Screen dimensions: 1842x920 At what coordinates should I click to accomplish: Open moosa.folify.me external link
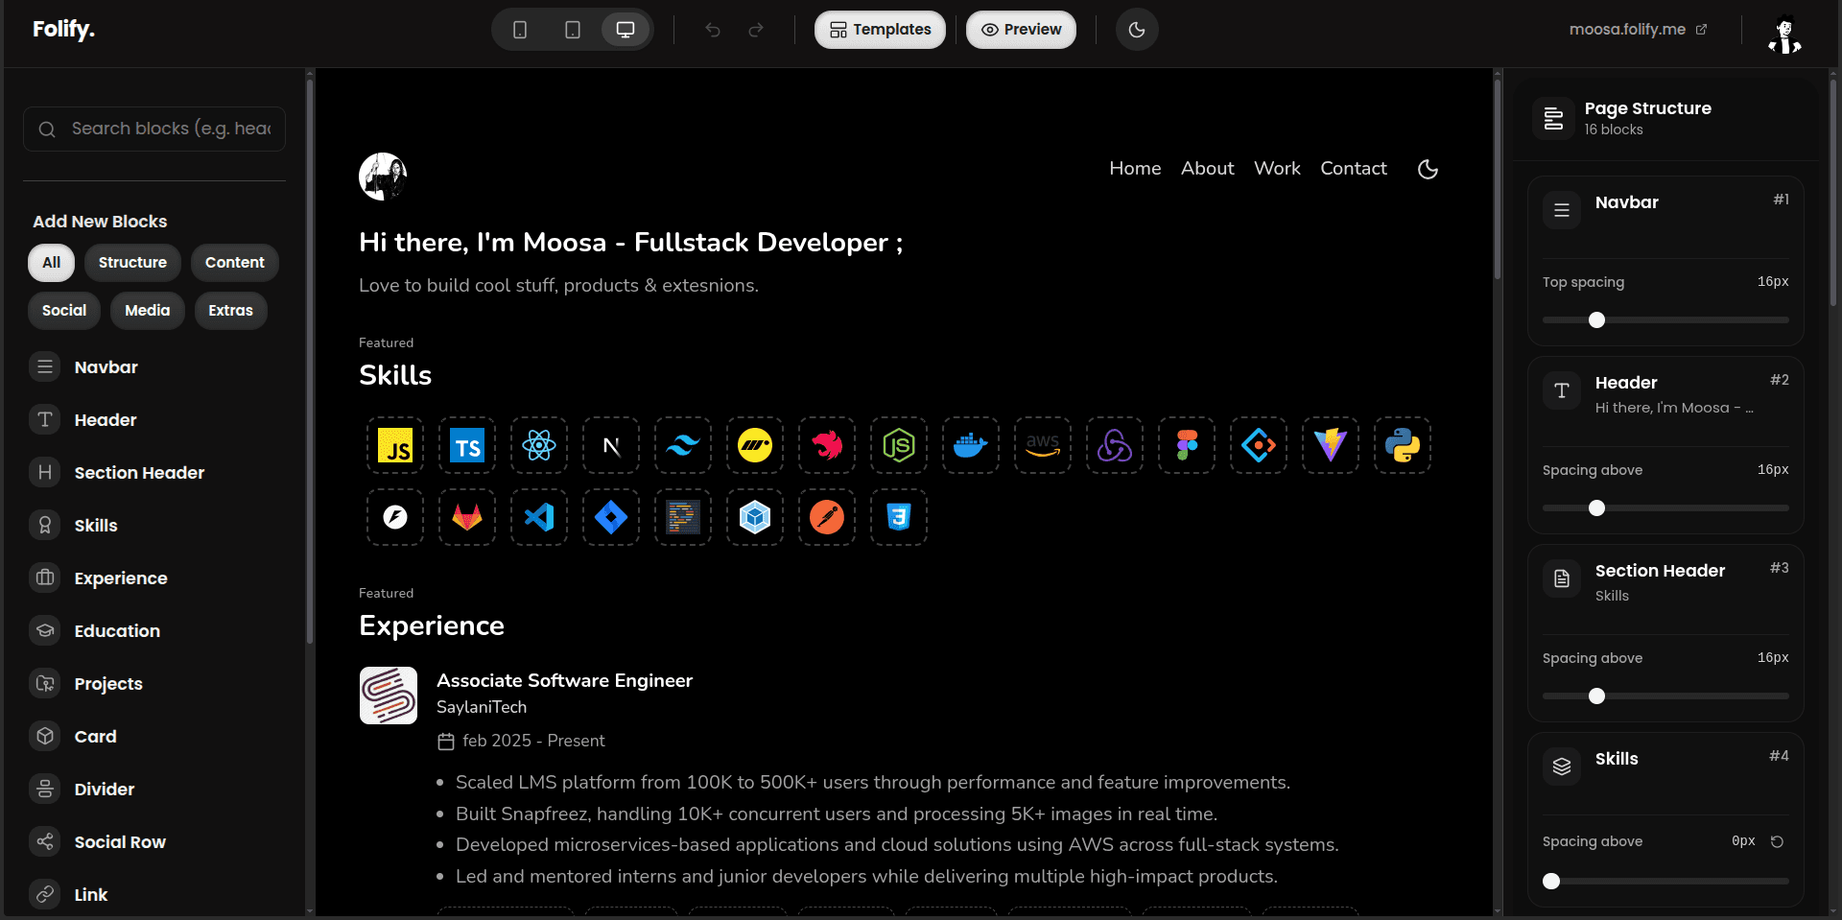click(1638, 30)
